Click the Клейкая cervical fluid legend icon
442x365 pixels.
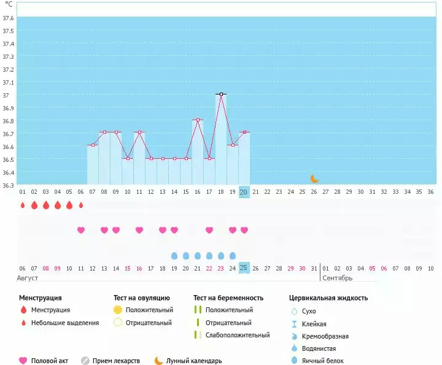click(295, 324)
